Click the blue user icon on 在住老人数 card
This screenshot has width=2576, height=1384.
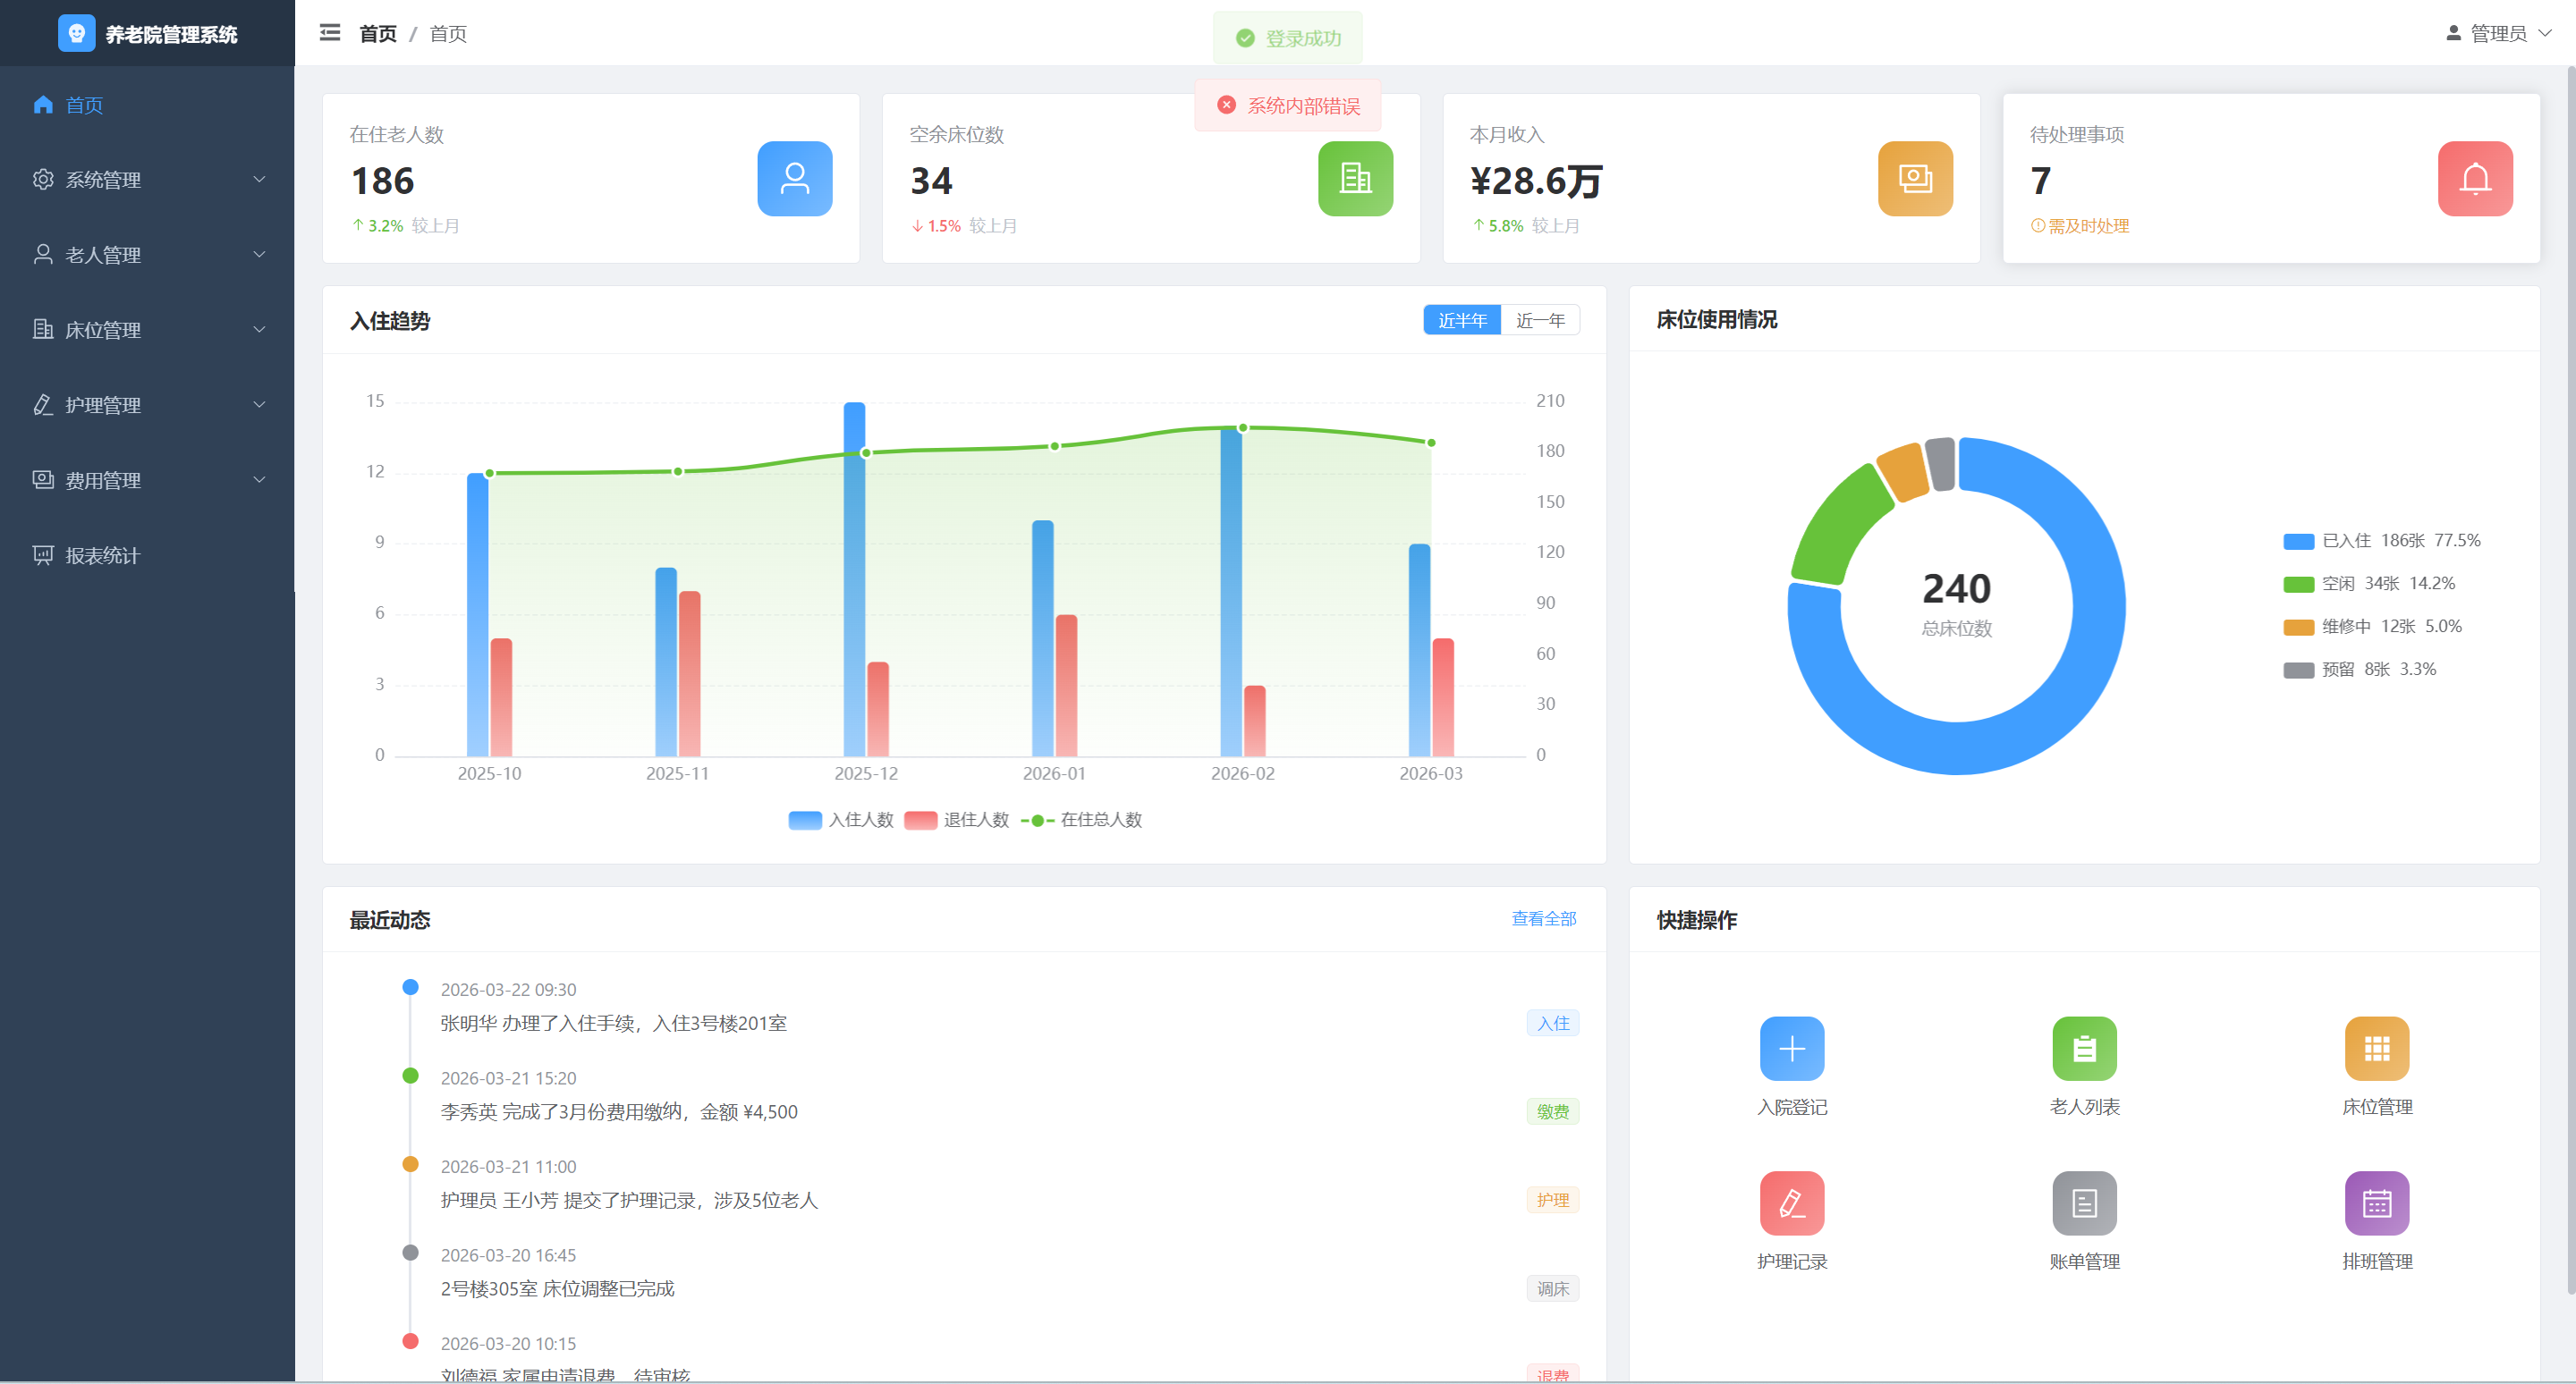click(794, 179)
